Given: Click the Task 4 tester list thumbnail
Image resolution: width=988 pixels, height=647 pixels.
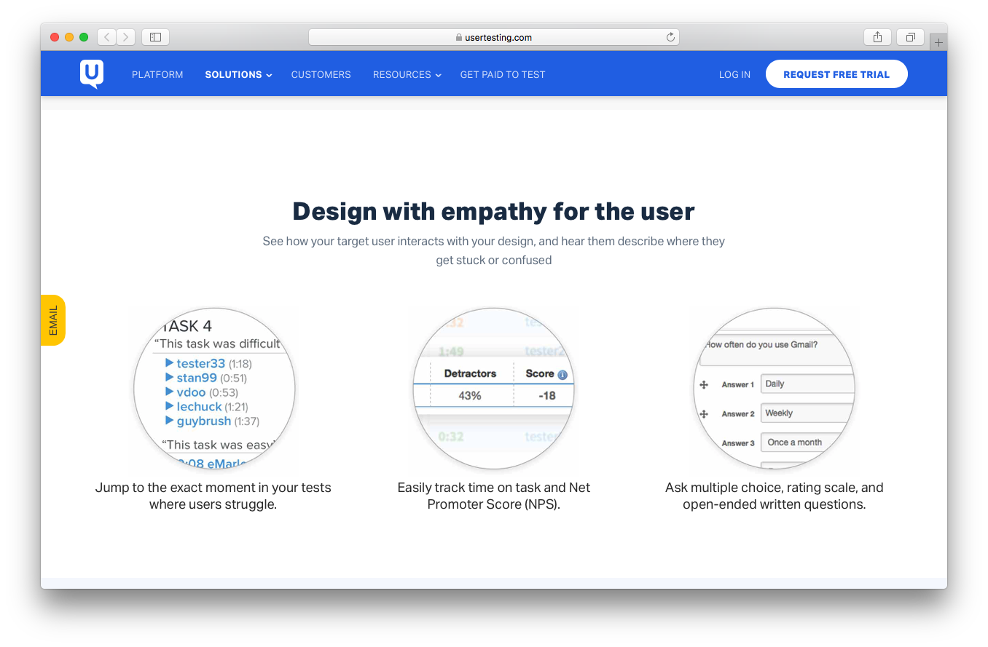Looking at the screenshot, I should (214, 389).
